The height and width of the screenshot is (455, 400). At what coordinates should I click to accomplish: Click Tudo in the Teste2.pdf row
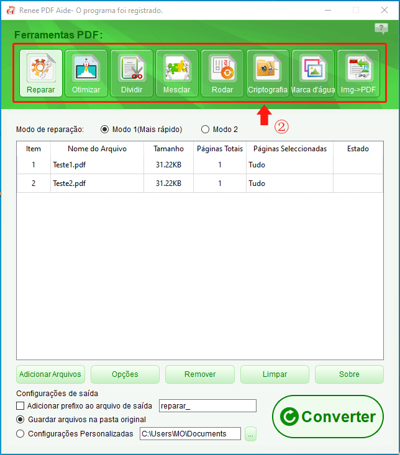pyautogui.click(x=257, y=183)
